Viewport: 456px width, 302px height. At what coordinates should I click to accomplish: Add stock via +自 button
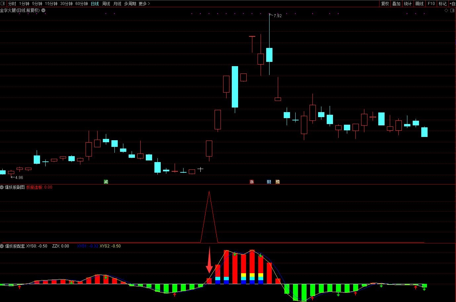point(452,4)
